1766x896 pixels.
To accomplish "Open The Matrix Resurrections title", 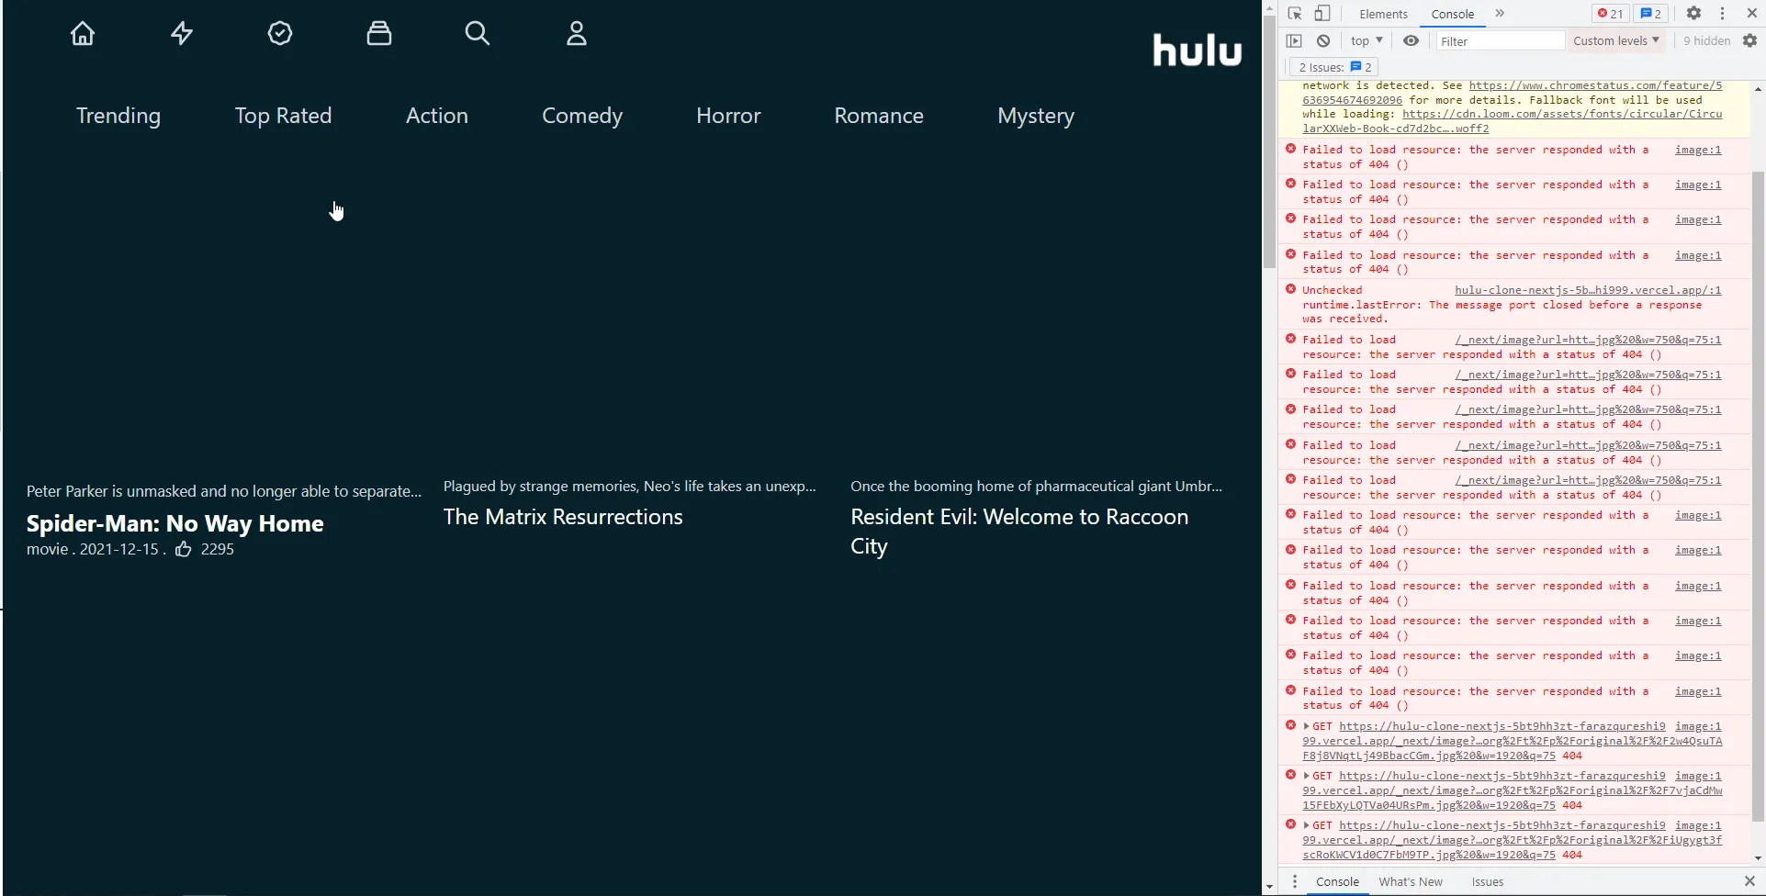I will (563, 517).
